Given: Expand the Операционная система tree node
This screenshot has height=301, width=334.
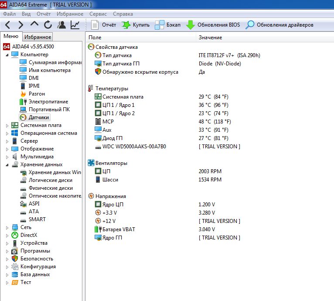Looking at the screenshot, I should click(x=7, y=133).
